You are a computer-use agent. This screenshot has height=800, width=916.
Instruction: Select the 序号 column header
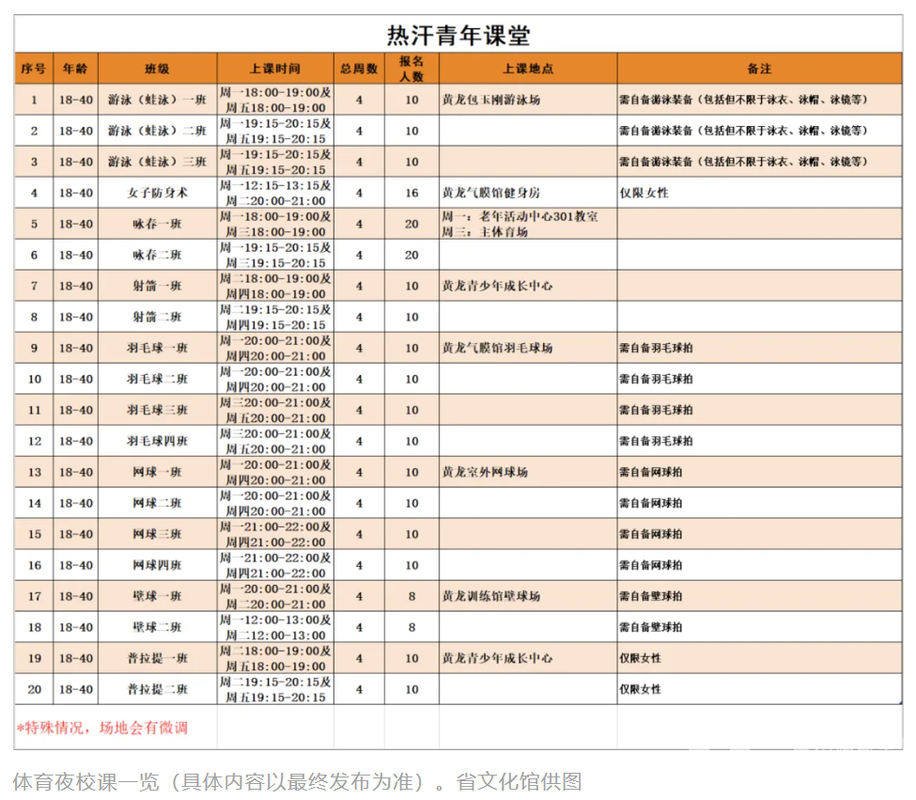[31, 69]
